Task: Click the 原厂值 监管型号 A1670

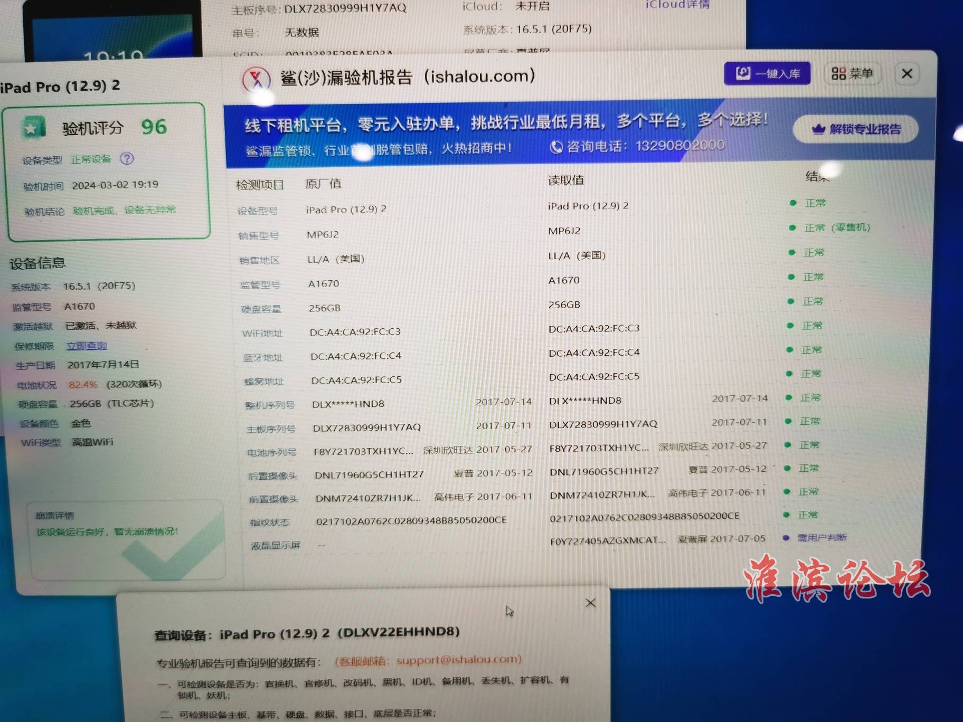Action: pyautogui.click(x=324, y=283)
